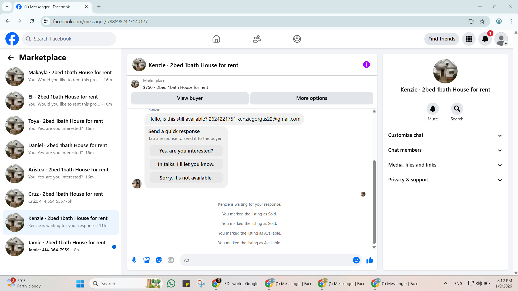Click the Find friends button

pyautogui.click(x=442, y=39)
